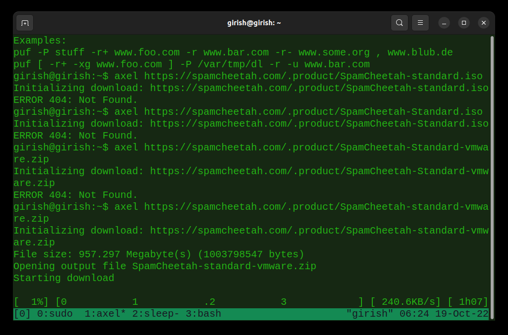Viewport: 508px width, 335px height.
Task: Close the terminal window
Action: 483,23
